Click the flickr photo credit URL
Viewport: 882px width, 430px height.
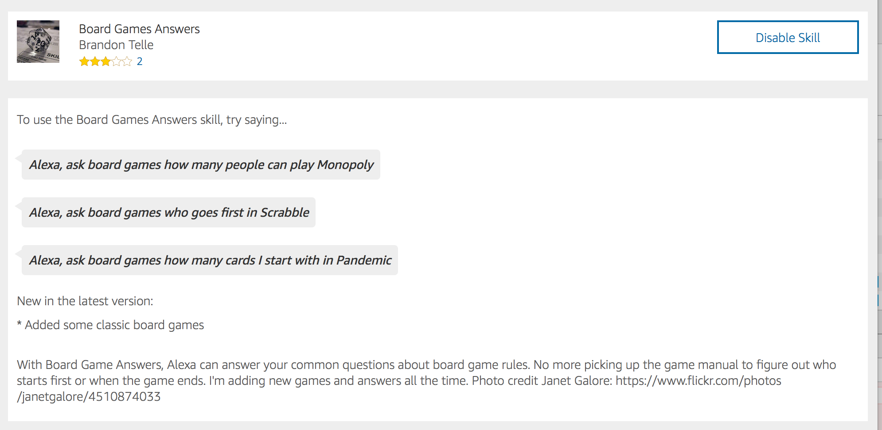point(698,380)
